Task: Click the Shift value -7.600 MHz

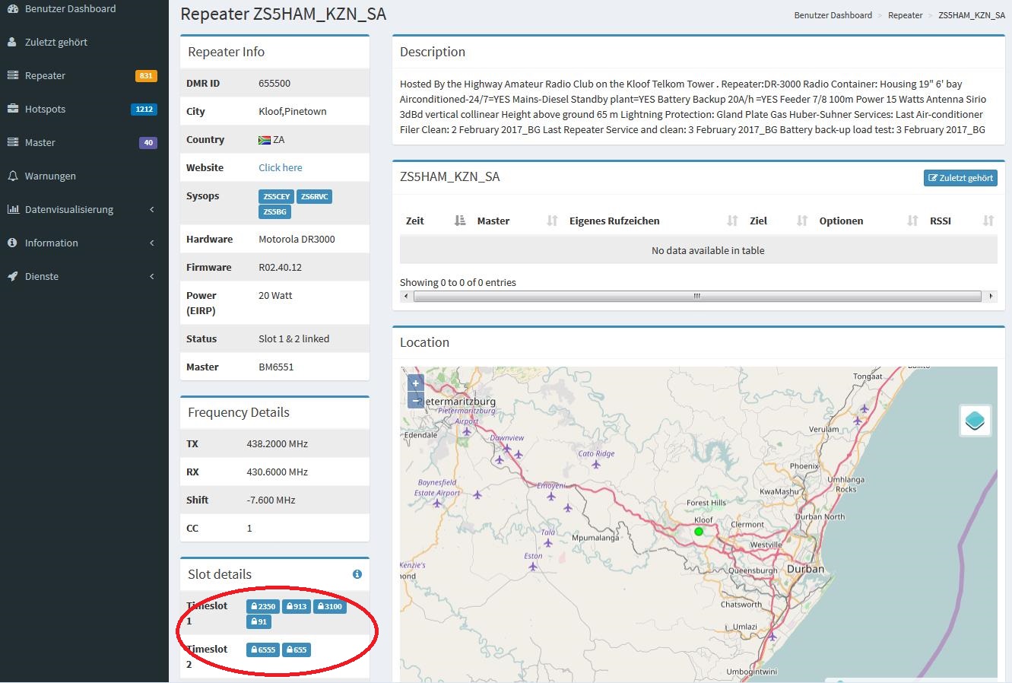Action: pyautogui.click(x=271, y=500)
